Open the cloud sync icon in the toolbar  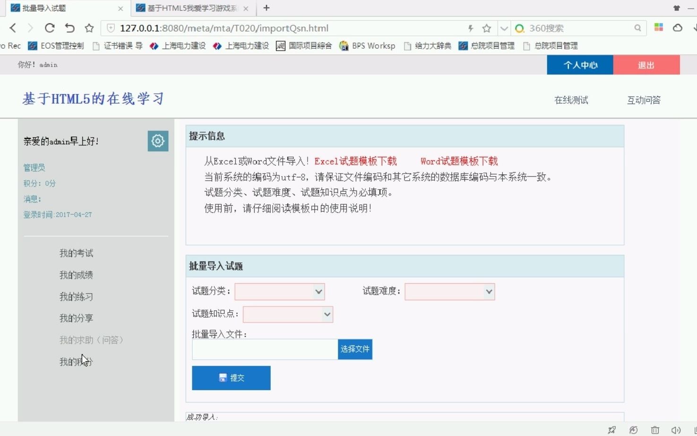pyautogui.click(x=678, y=28)
